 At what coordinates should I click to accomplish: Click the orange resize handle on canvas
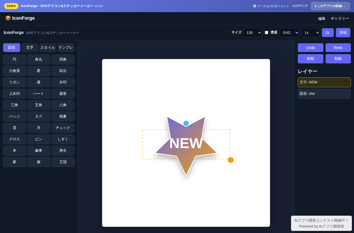click(231, 160)
